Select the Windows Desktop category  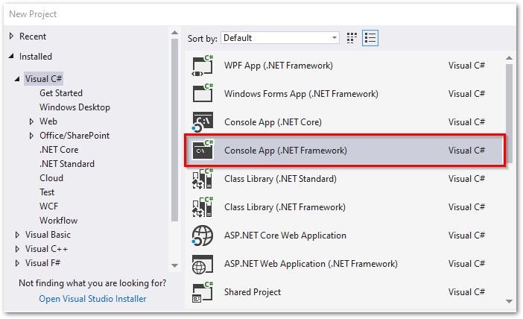click(x=75, y=107)
